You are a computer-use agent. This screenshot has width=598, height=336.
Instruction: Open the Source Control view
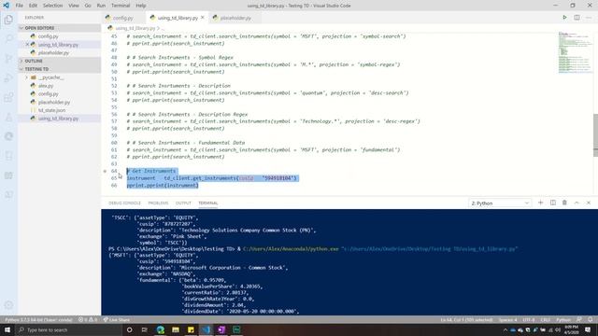click(8, 58)
